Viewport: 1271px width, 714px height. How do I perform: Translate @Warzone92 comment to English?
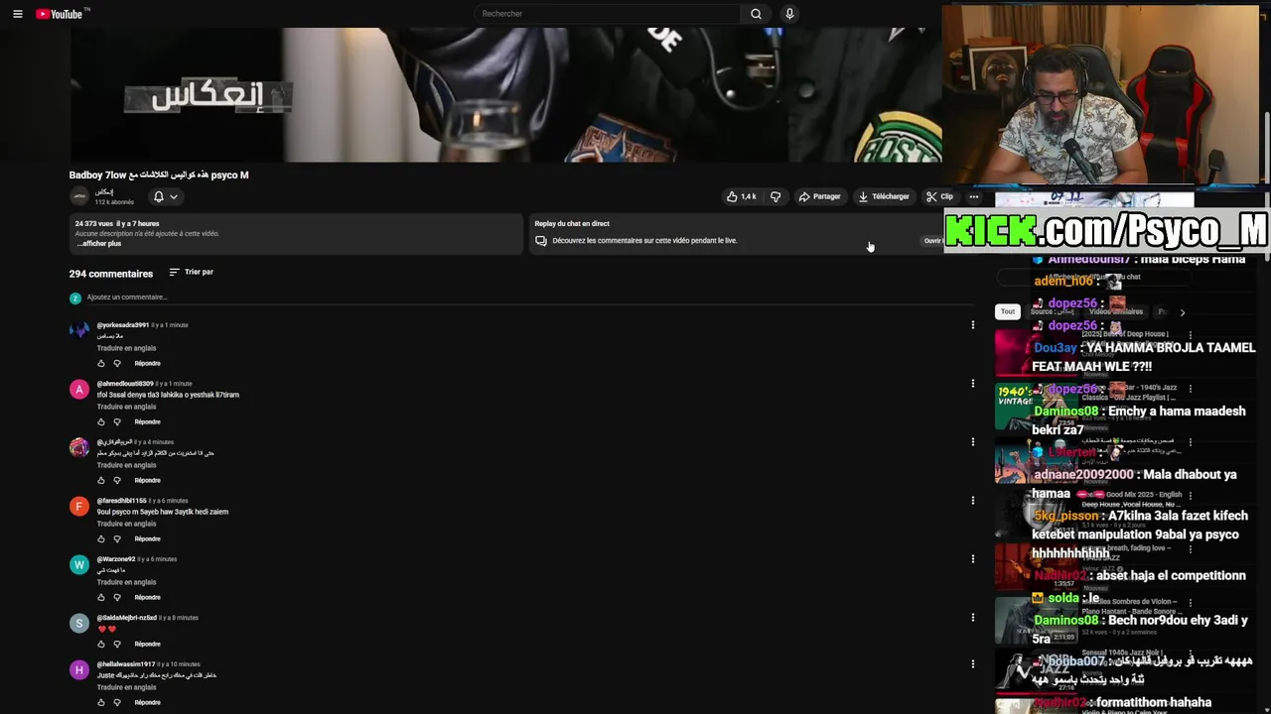click(126, 582)
